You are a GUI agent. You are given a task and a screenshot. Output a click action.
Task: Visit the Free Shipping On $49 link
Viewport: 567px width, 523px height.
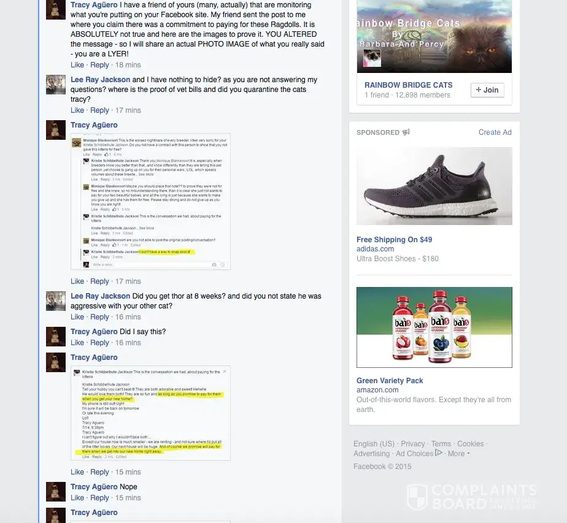[x=394, y=240]
